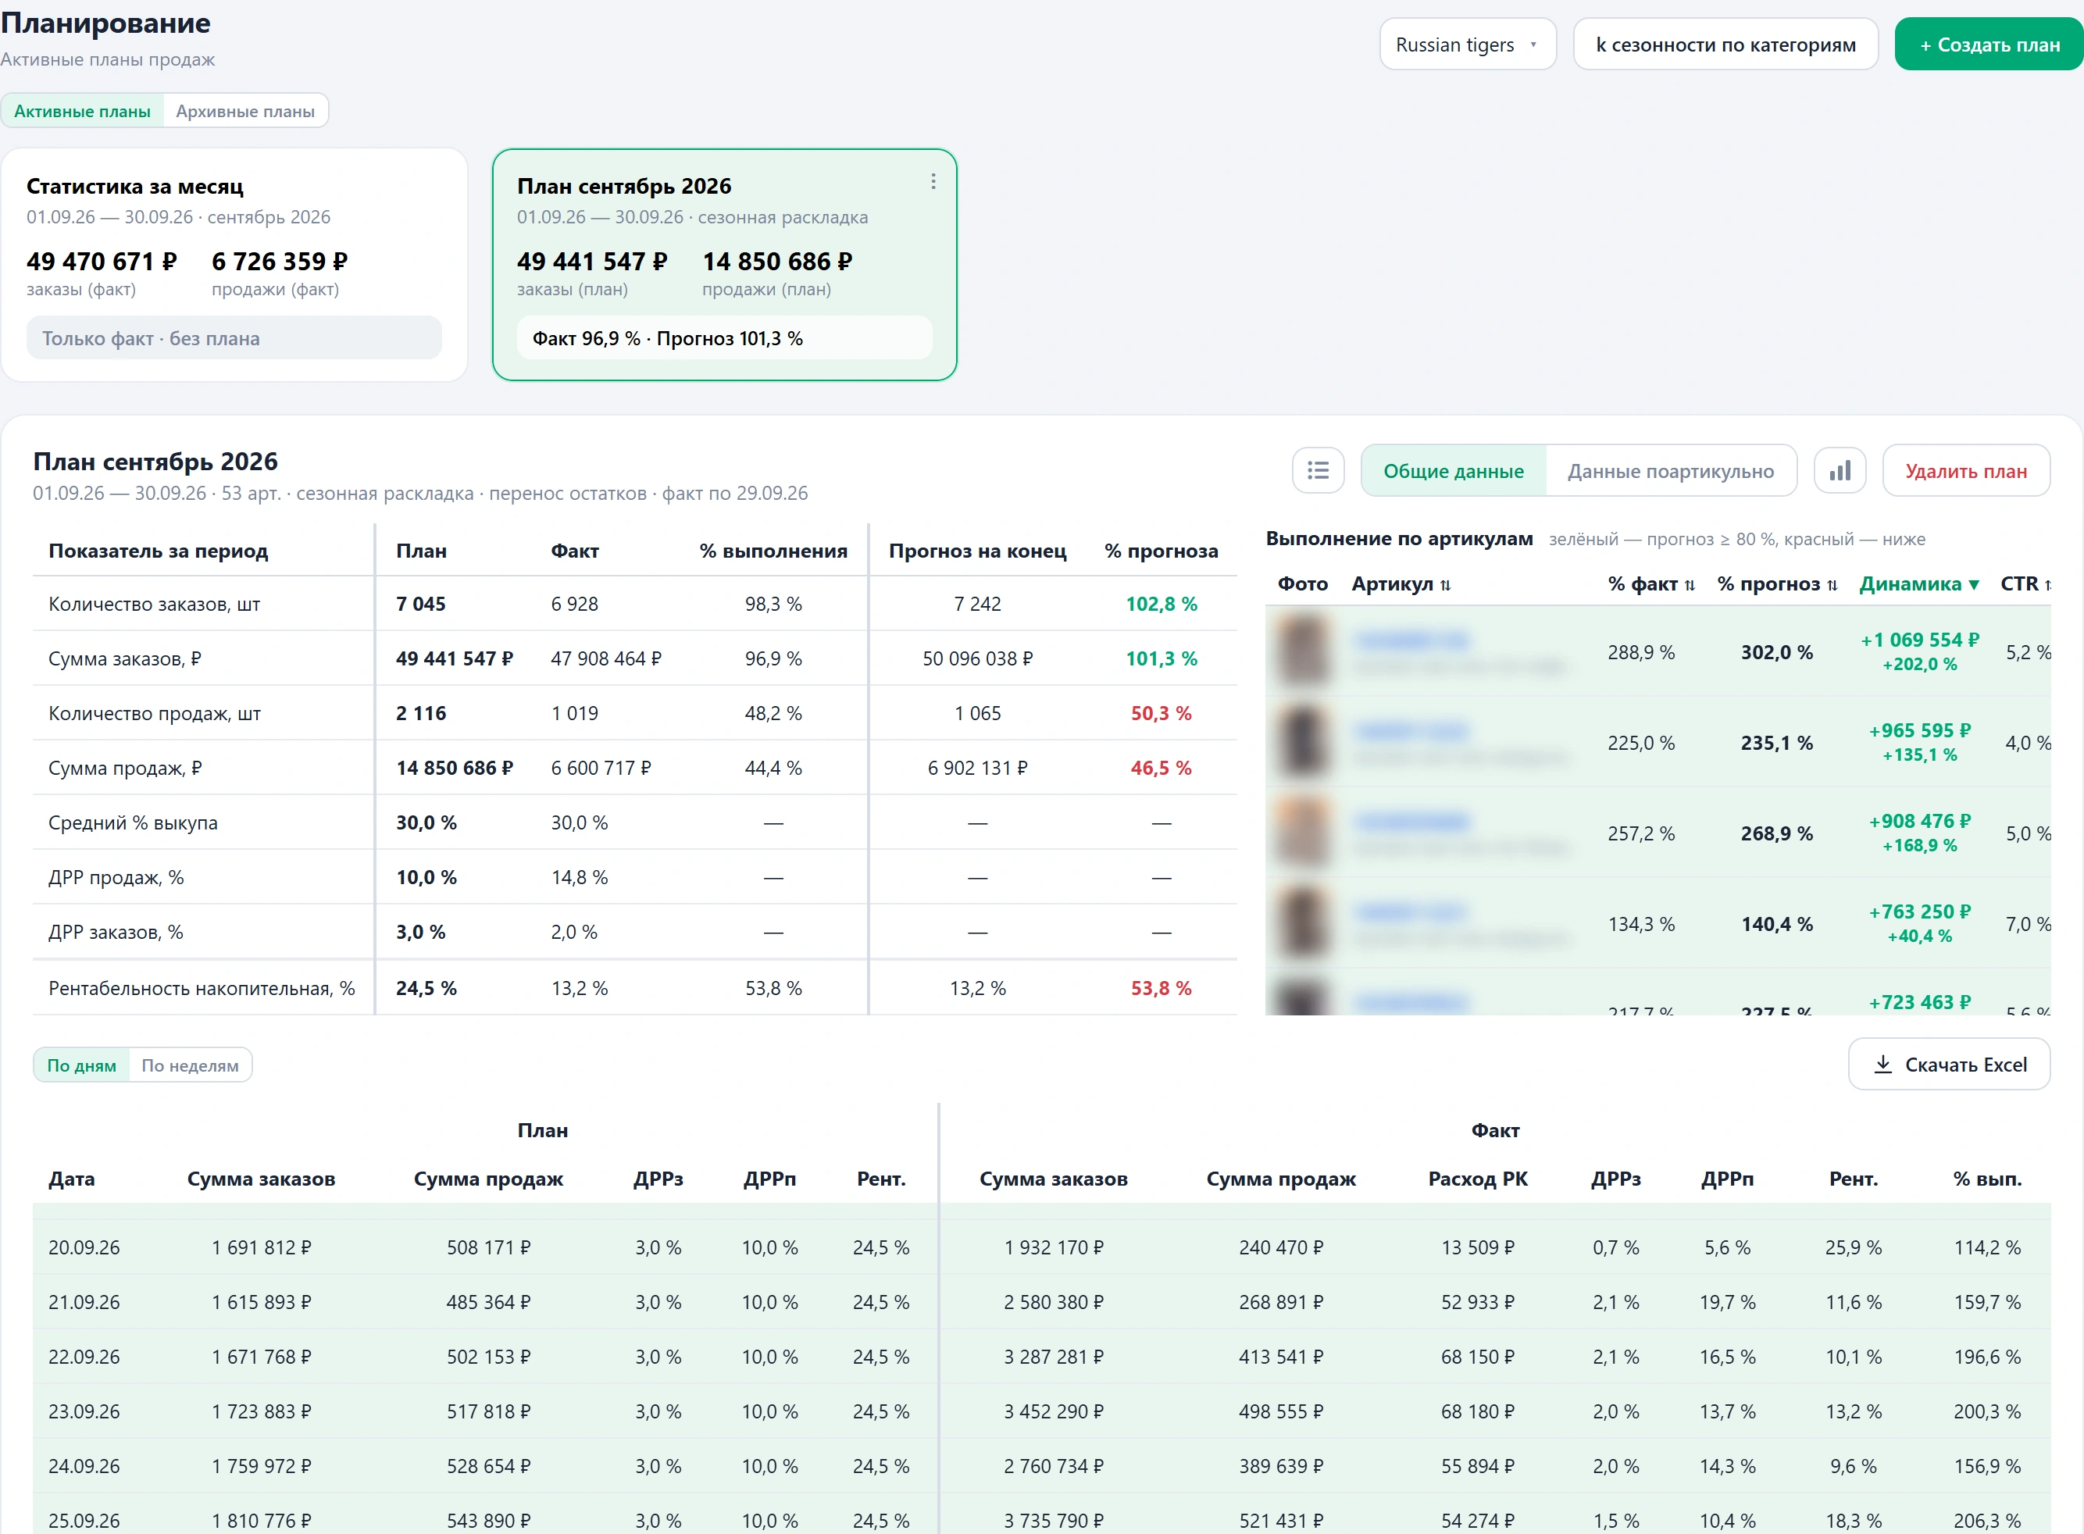Switch to Активные планы tab

point(82,112)
